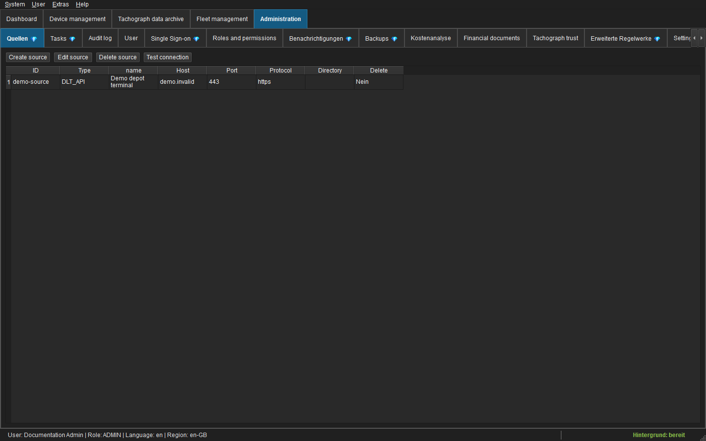This screenshot has height=441, width=706.
Task: Switch to the Dashboard tab
Action: click(x=22, y=19)
